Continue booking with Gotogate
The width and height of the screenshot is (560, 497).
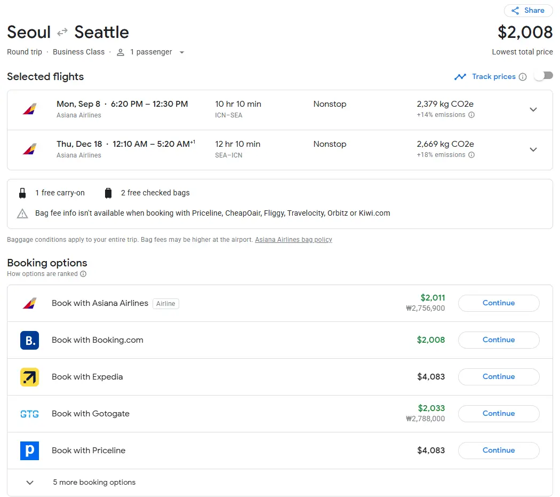tap(499, 413)
